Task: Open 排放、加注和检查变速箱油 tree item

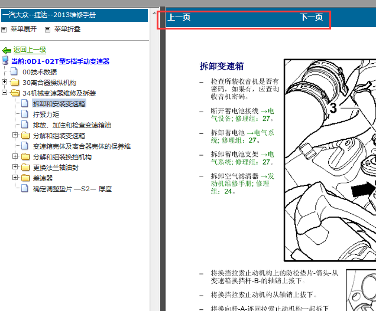Action: pyautogui.click(x=72, y=125)
